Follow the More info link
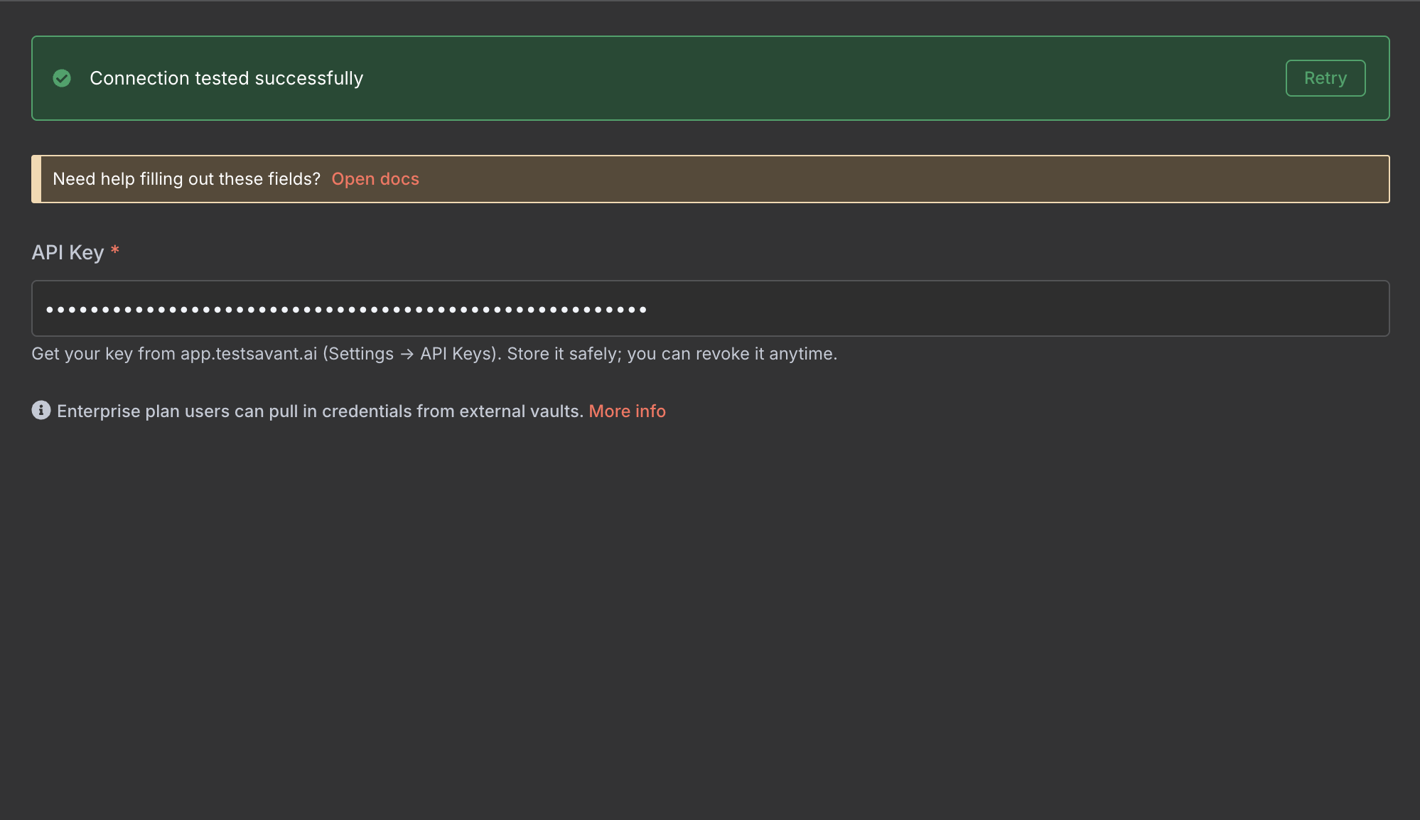 627,411
